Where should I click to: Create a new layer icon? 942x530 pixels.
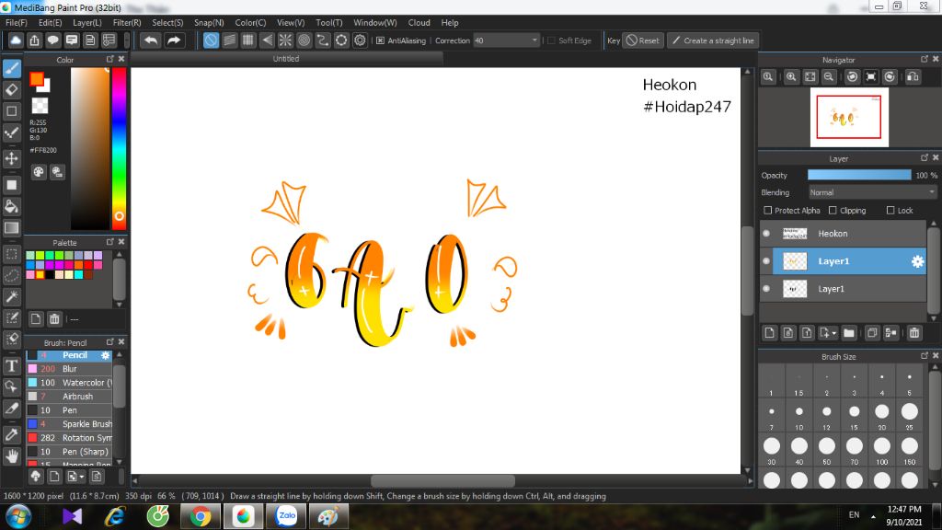(770, 333)
